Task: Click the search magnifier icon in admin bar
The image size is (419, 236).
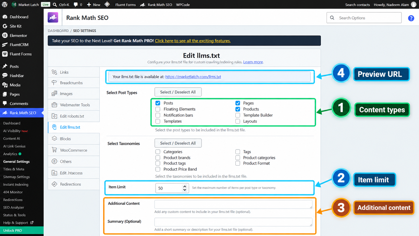Action: coord(55,5)
